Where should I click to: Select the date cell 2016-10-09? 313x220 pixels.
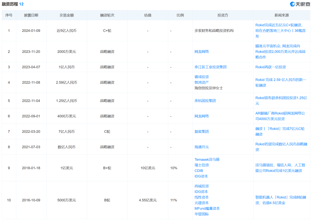point(31,200)
